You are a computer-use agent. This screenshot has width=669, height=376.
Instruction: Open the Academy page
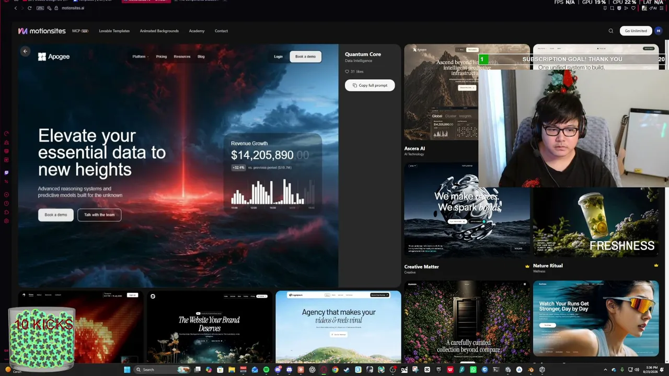[x=197, y=31]
